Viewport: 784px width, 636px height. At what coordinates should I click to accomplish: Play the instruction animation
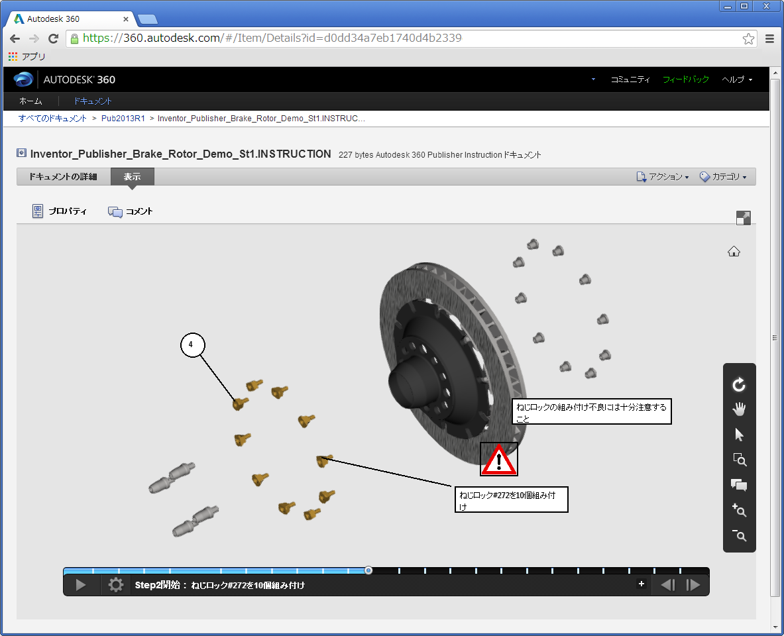click(x=80, y=584)
